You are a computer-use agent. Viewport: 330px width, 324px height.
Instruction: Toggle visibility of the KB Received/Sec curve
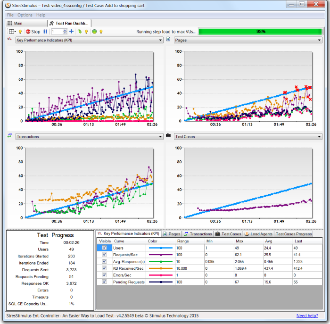[x=104, y=268]
